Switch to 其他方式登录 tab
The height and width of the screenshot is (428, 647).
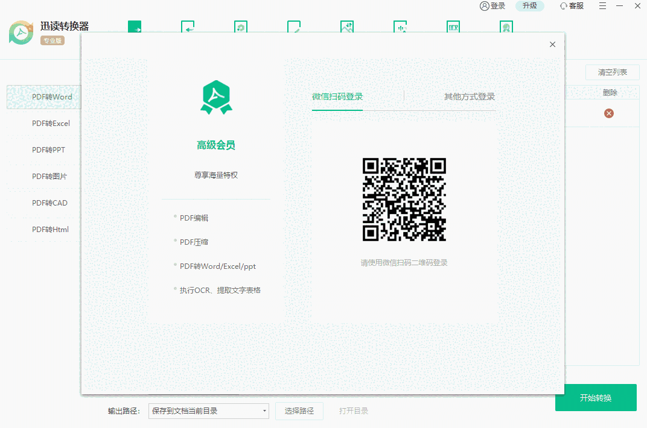coord(469,96)
